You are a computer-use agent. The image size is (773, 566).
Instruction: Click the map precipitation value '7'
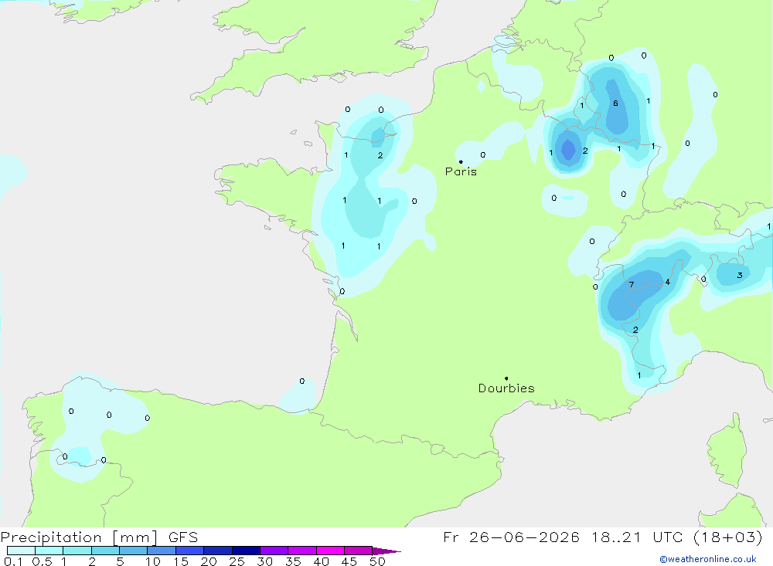click(x=632, y=285)
